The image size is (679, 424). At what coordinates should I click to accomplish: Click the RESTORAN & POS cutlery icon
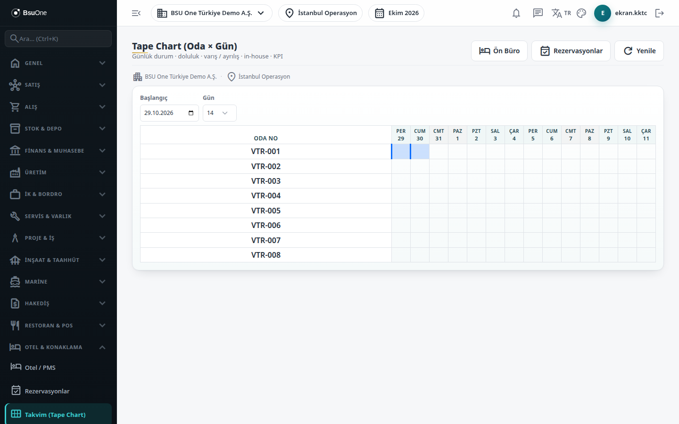15,326
